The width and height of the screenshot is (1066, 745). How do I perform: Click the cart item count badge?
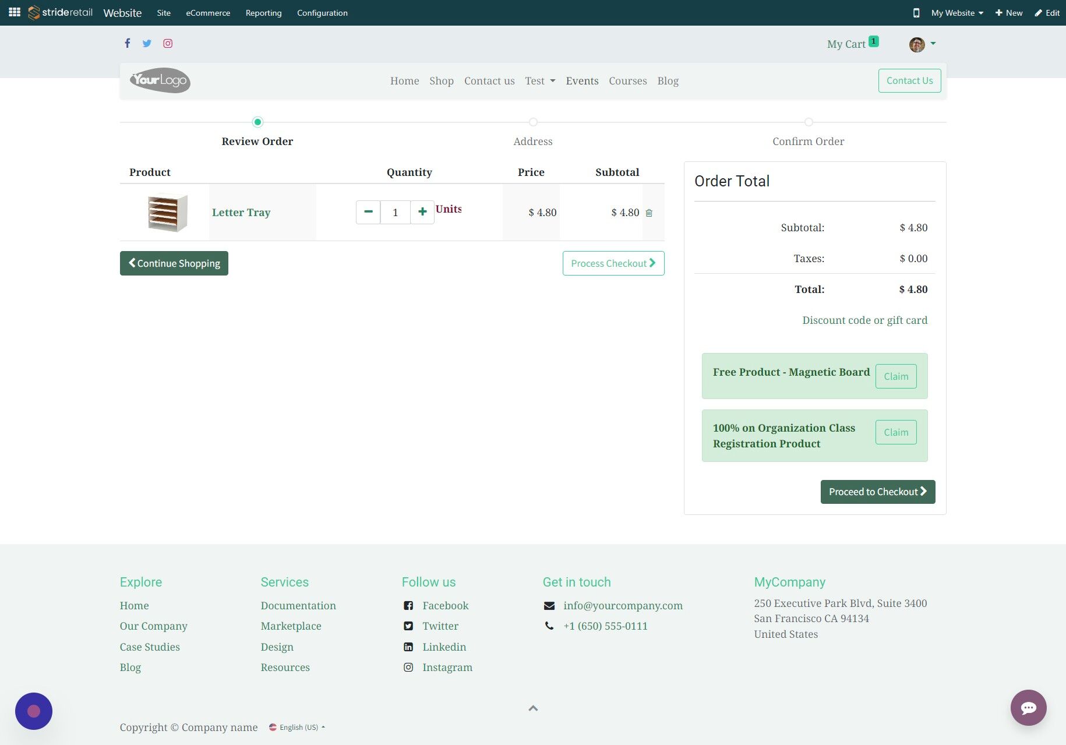pyautogui.click(x=873, y=41)
